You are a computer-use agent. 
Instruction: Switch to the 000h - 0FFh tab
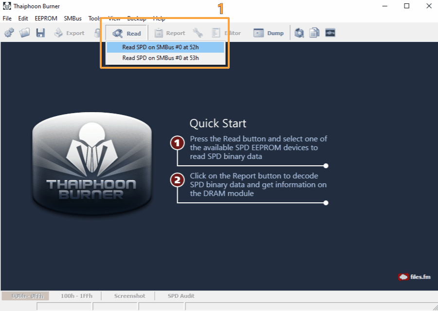click(x=25, y=296)
